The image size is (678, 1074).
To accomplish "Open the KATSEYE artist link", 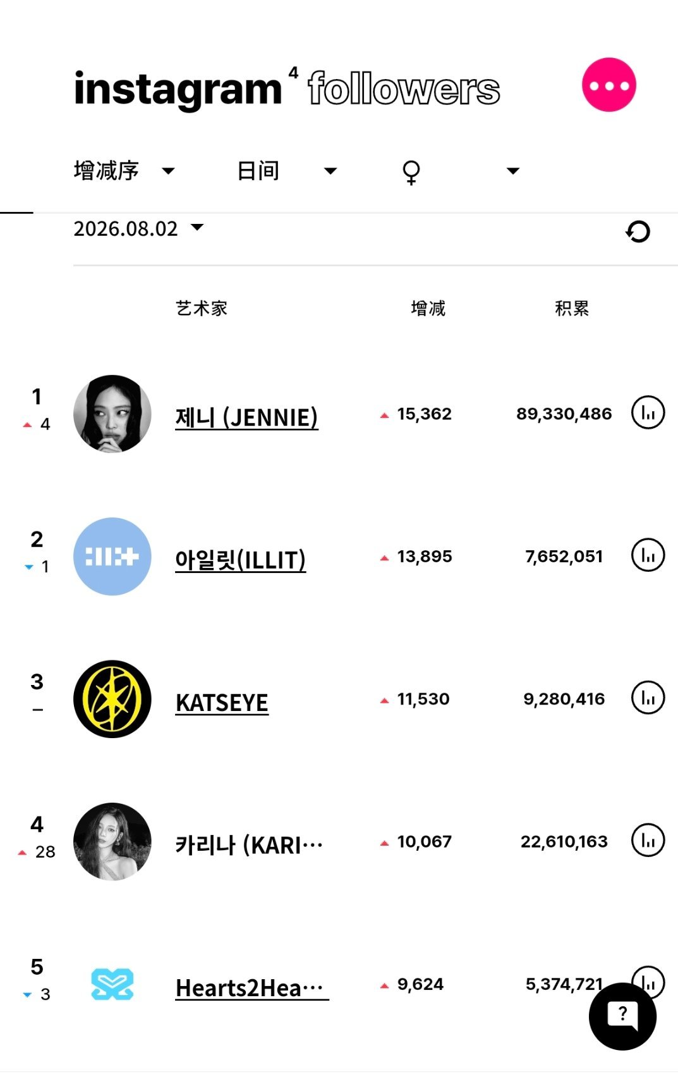I will 222,703.
